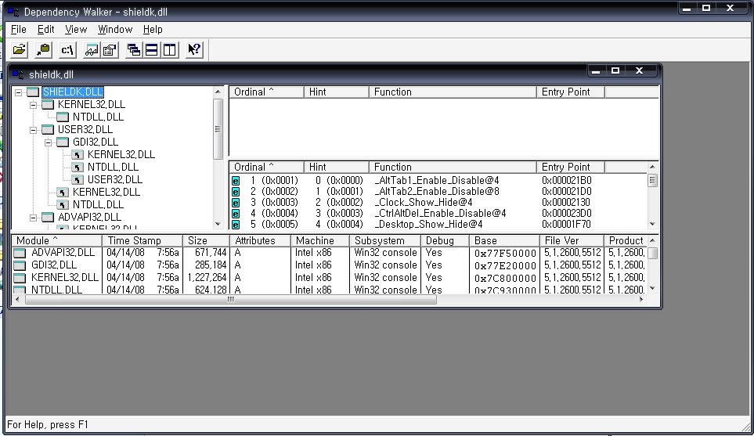This screenshot has height=436, width=754.
Task: Sort module list by Time Stamp column
Action: coord(143,240)
